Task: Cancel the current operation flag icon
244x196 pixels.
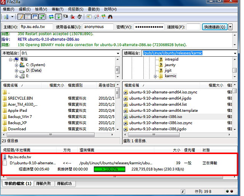Action: pos(65,17)
